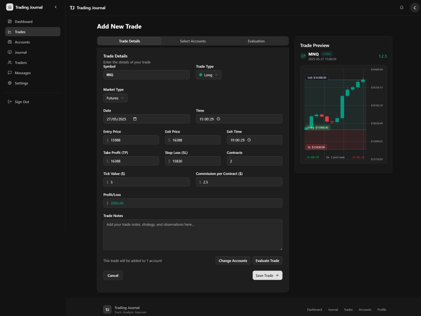Click Sign Out in the sidebar
Screen dimensions: 421x316
[x=32, y=102]
